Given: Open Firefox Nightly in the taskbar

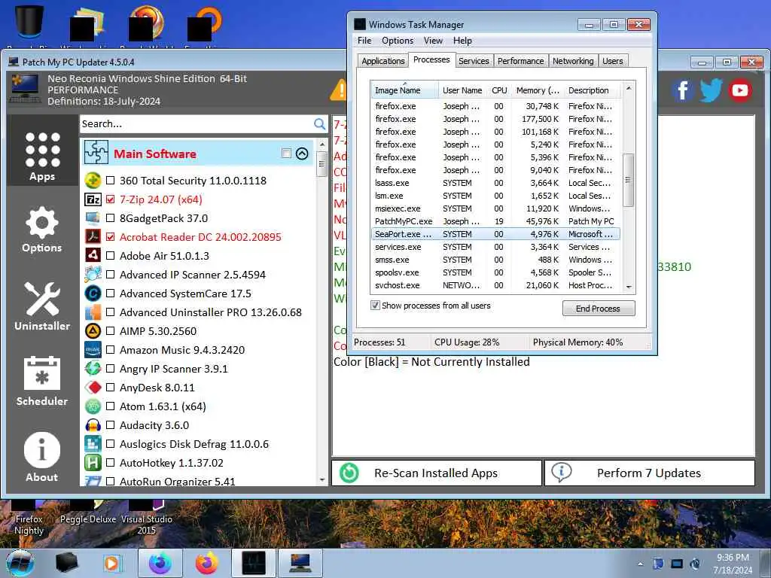Looking at the screenshot, I should click(x=160, y=563).
